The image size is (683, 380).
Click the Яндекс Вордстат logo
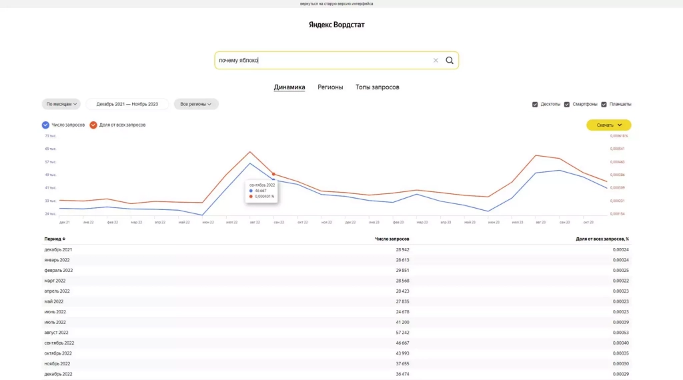pos(337,25)
